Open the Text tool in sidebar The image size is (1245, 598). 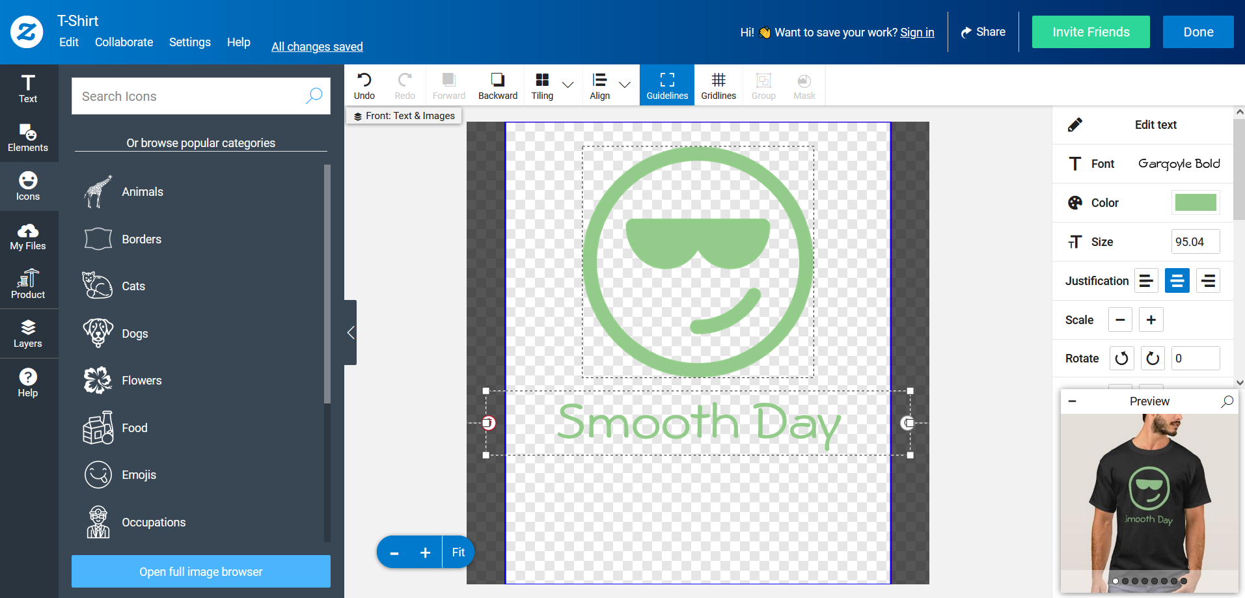(27, 88)
